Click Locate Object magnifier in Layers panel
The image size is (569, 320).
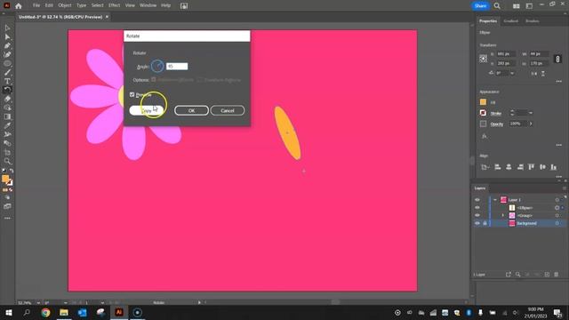517,275
